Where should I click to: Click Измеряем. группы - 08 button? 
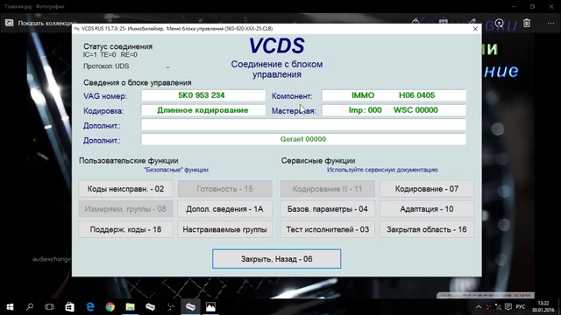[x=125, y=209]
